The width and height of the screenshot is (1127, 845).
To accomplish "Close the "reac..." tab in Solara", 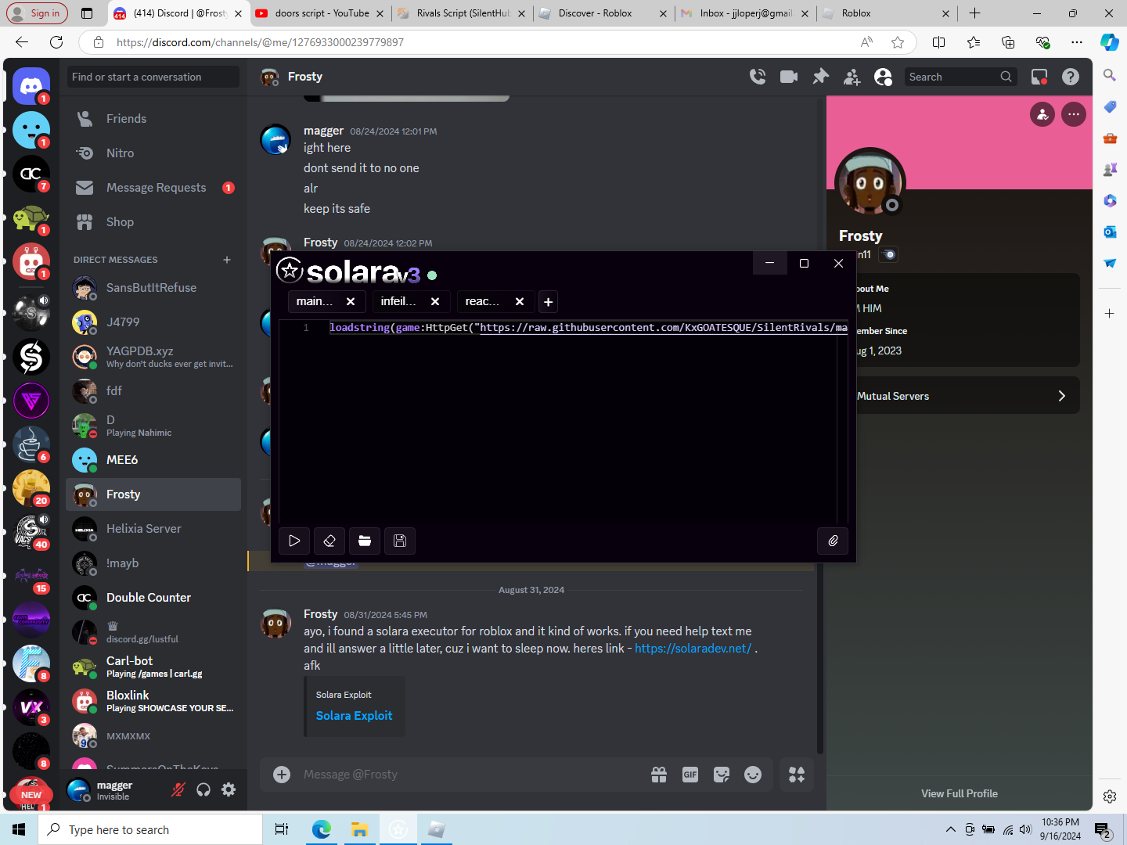I will [520, 301].
